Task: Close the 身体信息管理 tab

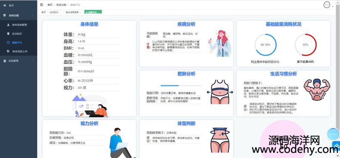Action: pyautogui.click(x=80, y=12)
